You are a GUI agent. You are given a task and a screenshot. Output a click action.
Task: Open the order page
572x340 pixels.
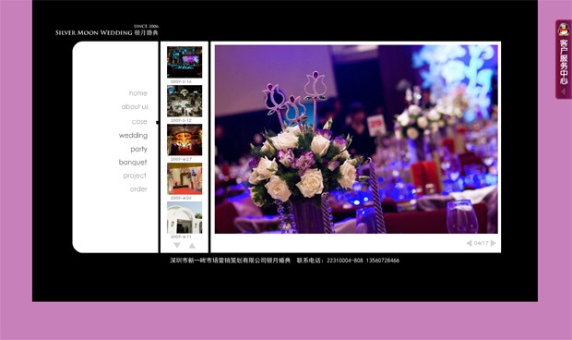click(138, 189)
